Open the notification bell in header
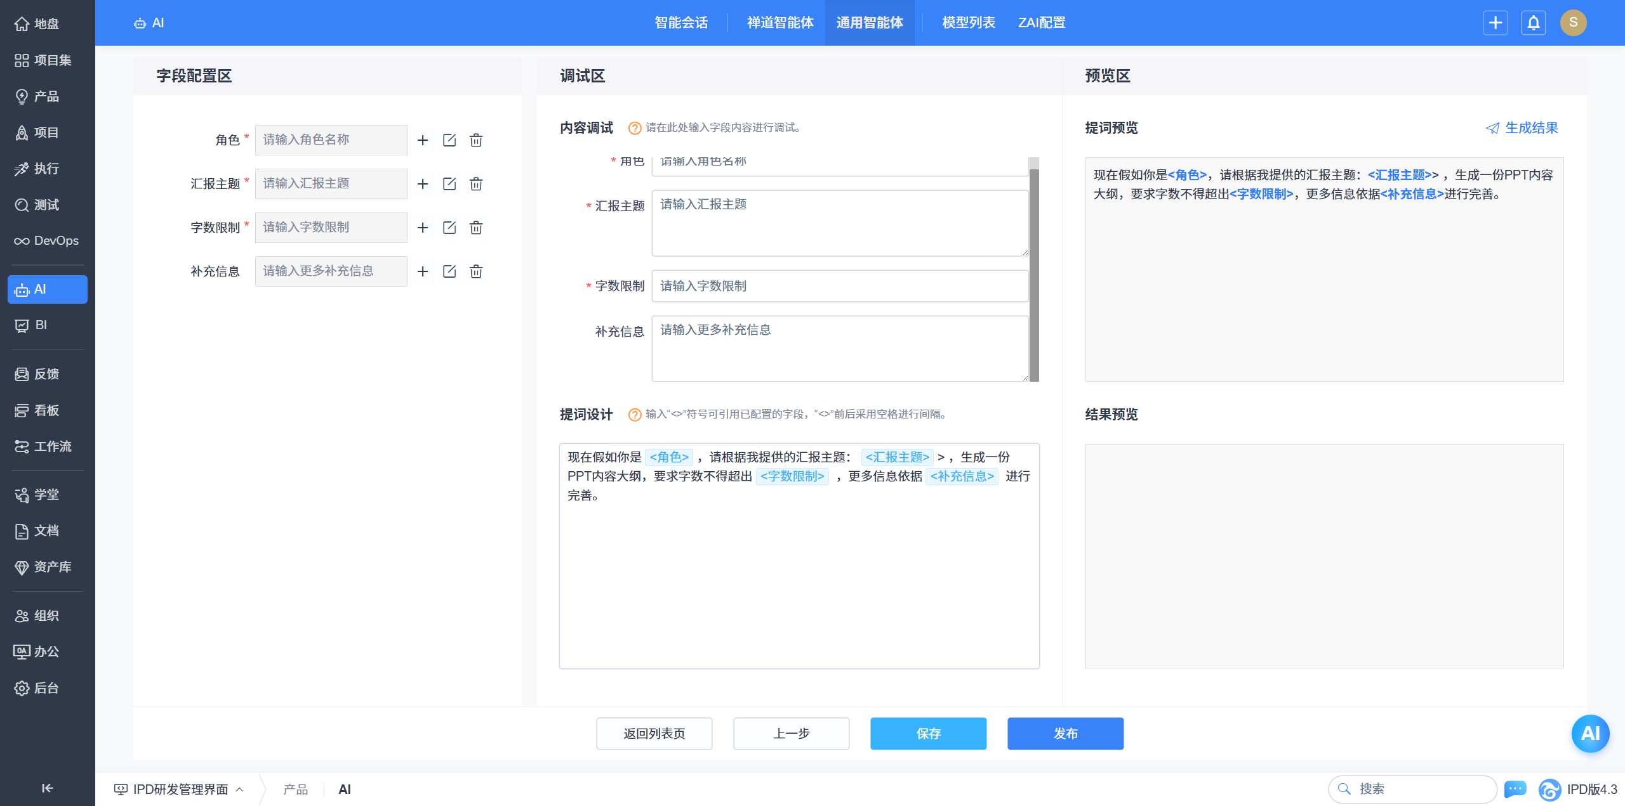Screen dimensions: 1625x806 pyautogui.click(x=1534, y=23)
